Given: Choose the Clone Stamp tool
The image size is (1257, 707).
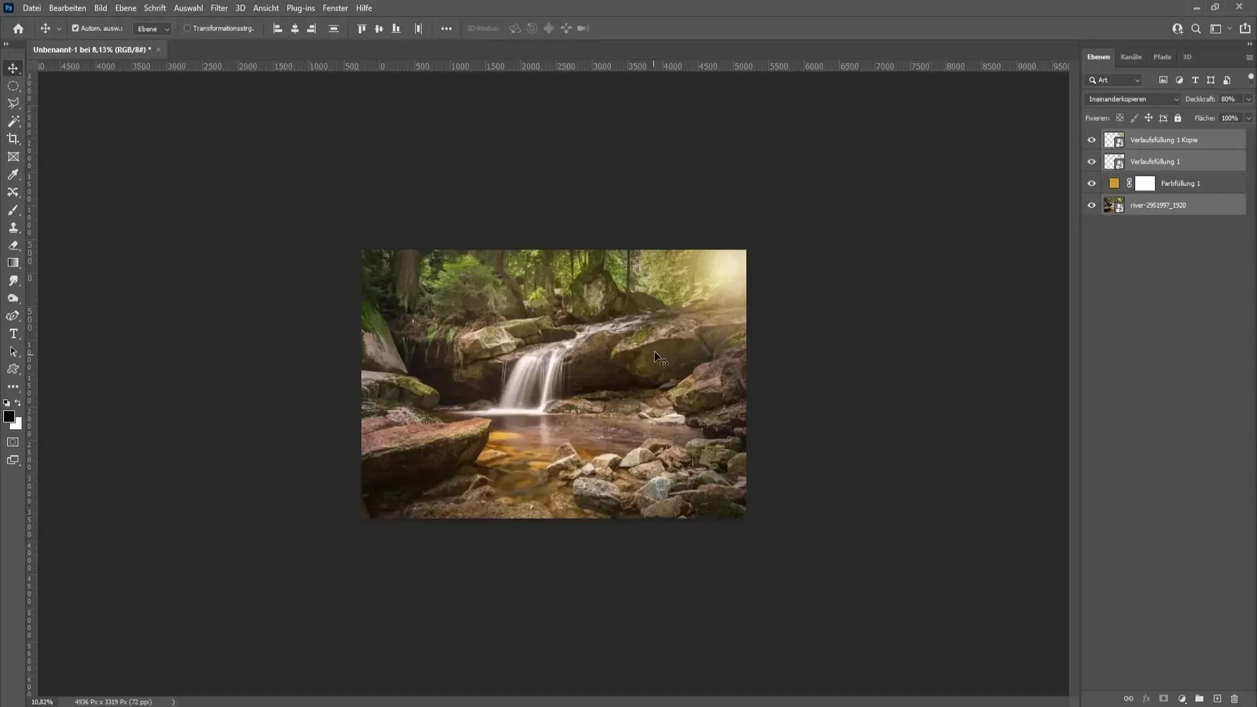Looking at the screenshot, I should [13, 228].
